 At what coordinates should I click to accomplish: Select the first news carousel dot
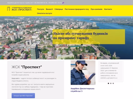tap(108, 83)
